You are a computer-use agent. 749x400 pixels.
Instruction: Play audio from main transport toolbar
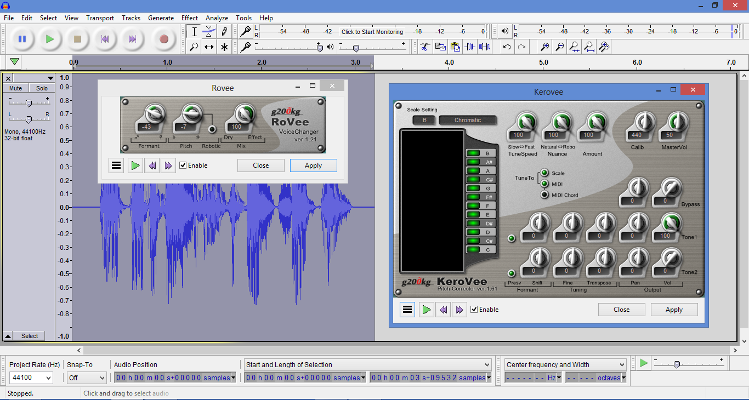point(50,39)
